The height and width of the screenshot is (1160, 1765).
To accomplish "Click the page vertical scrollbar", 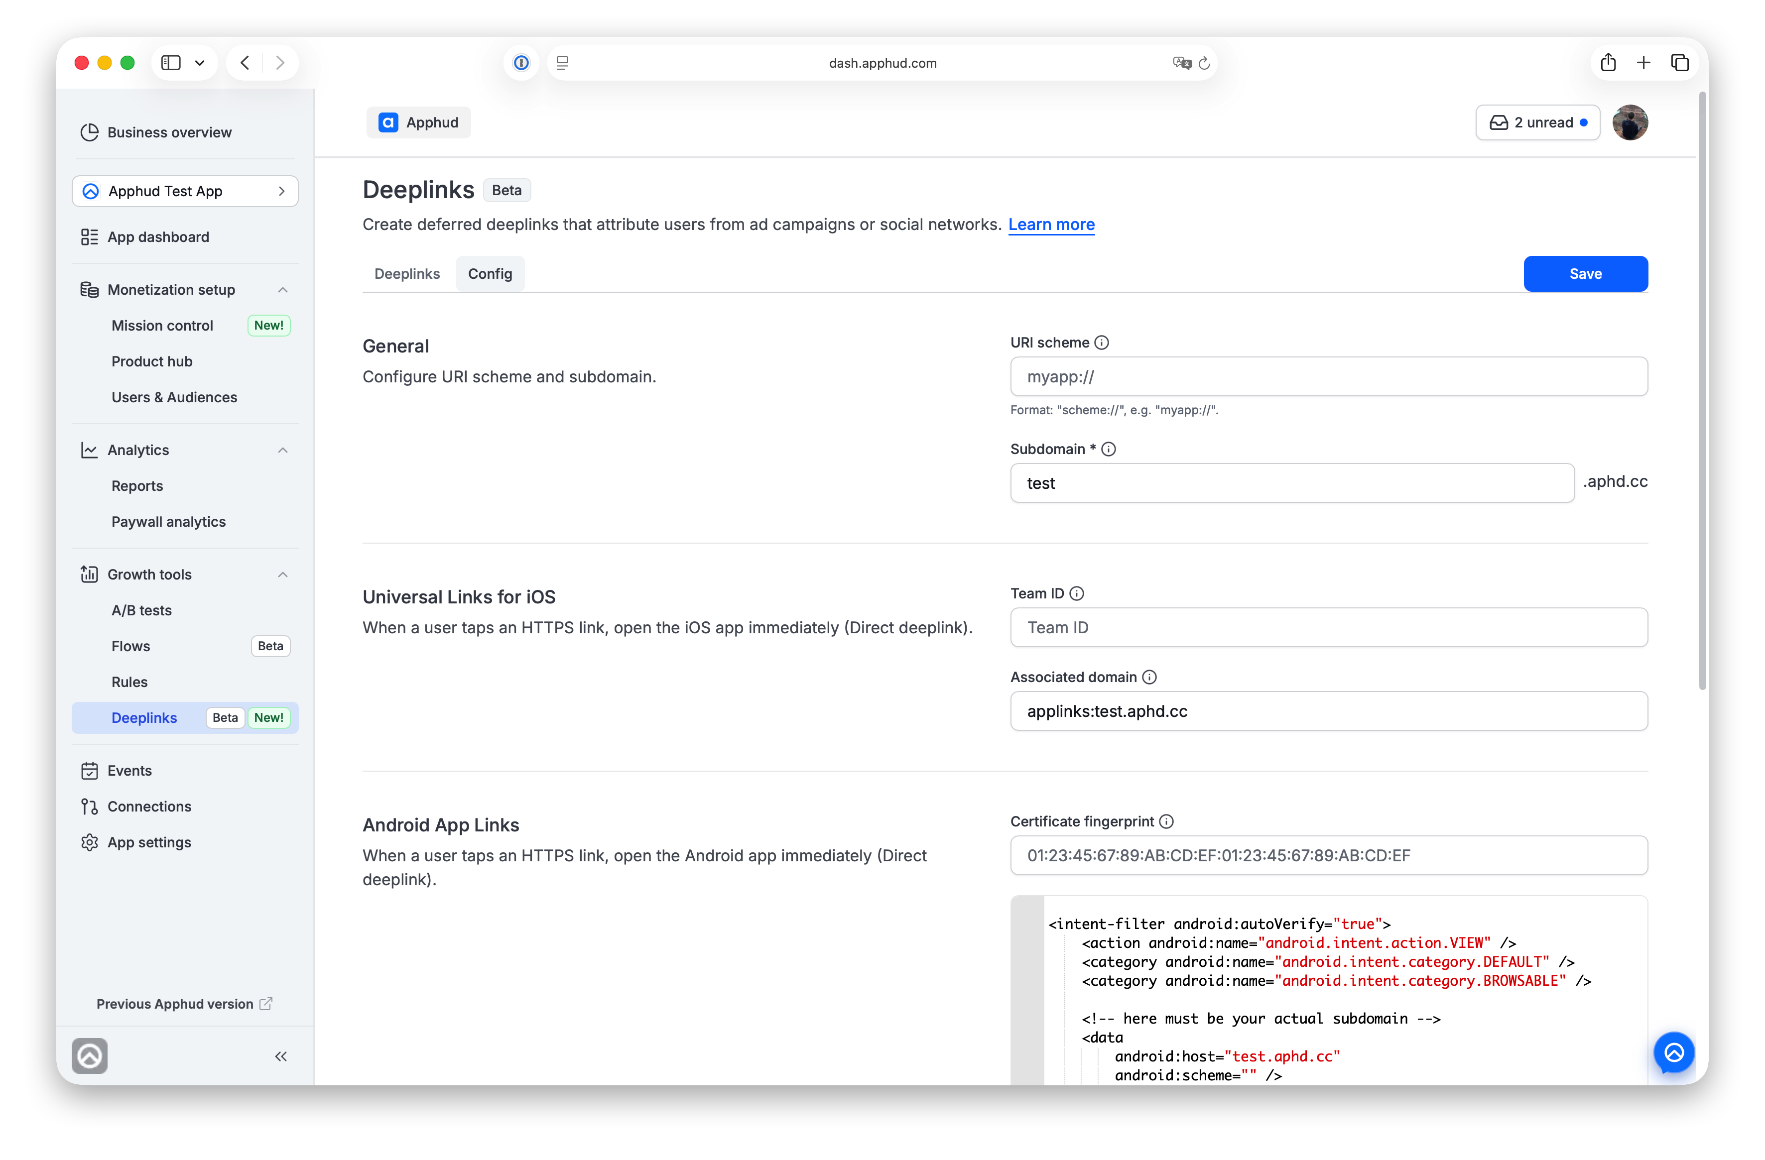I will (x=1703, y=391).
